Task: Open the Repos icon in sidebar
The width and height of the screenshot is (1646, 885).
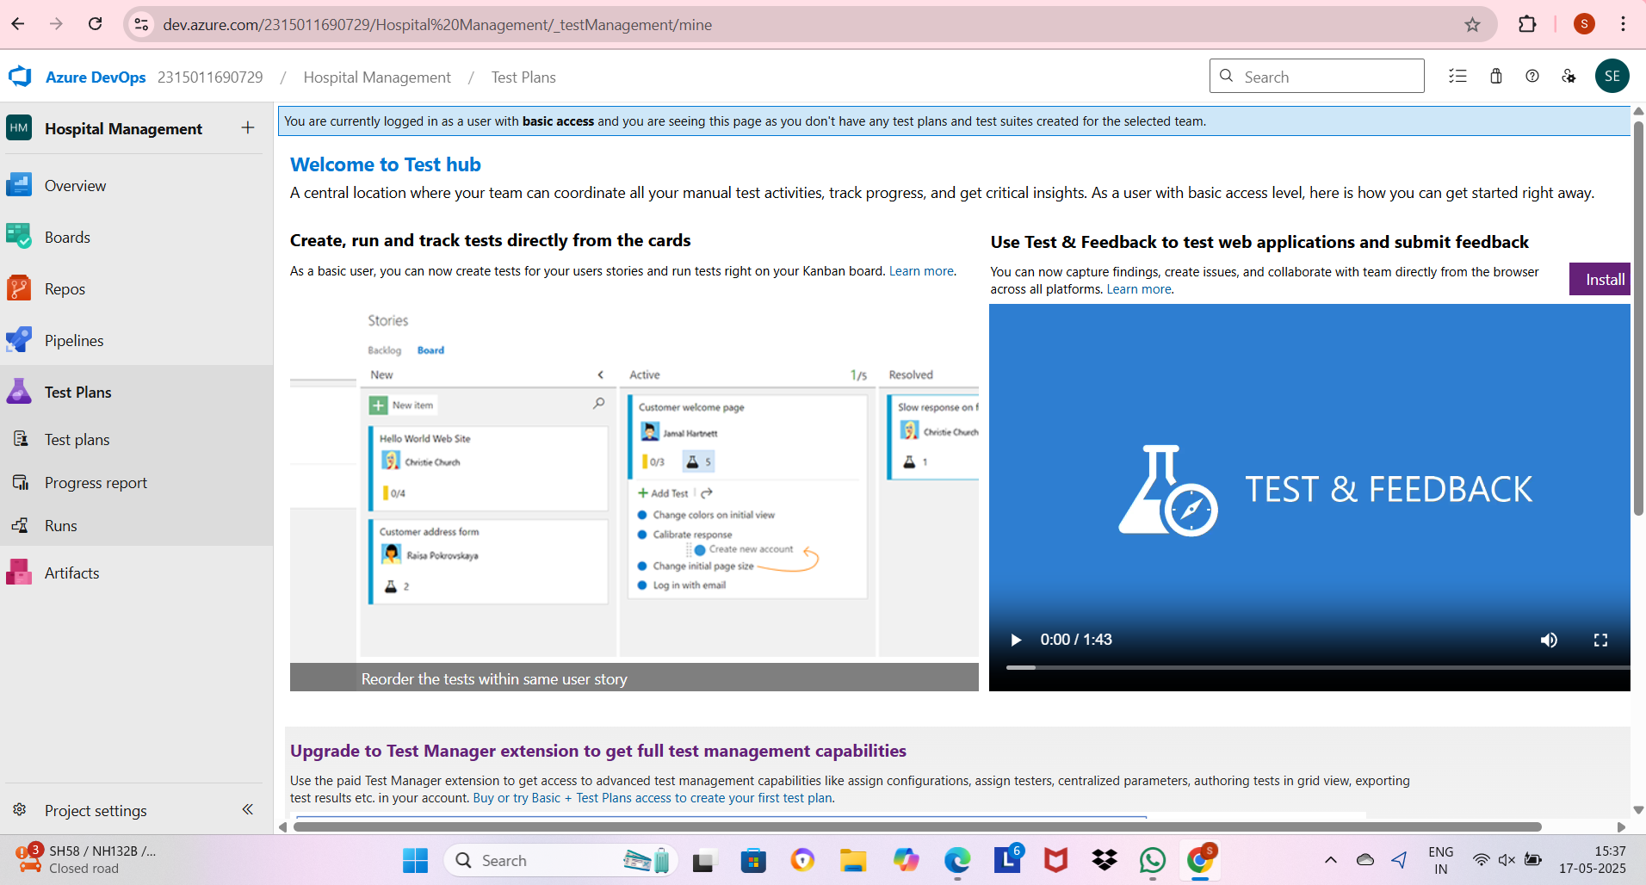Action: [19, 288]
